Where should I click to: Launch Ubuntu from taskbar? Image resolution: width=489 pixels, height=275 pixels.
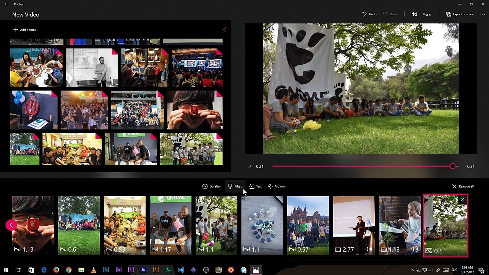(231, 270)
